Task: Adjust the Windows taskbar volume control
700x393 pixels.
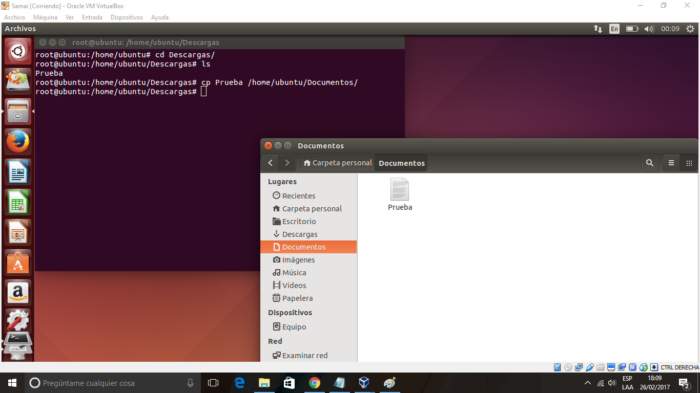Action: [x=612, y=382]
